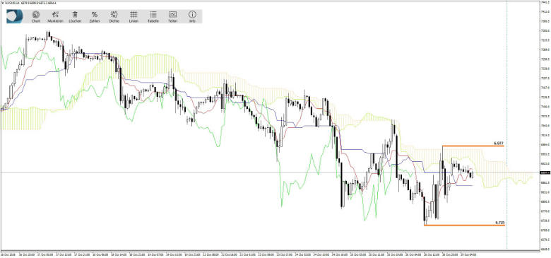Collapse the chart symbol title arrow

click(x=2, y=3)
